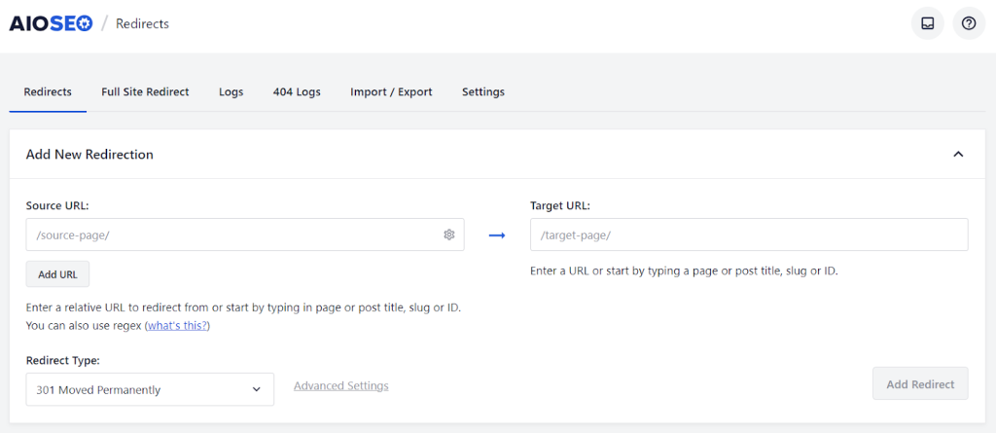Image resolution: width=996 pixels, height=433 pixels.
Task: Switch to the Settings tab
Action: point(482,91)
